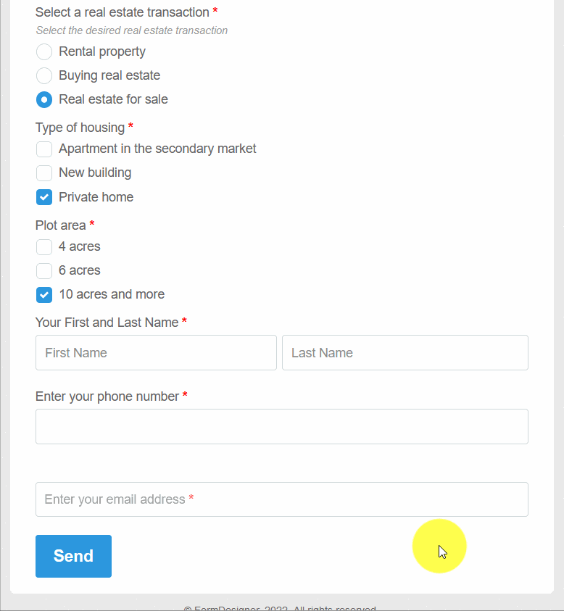Check Apartment in the secondary market
Screen dimensions: 564x611
(x=44, y=149)
